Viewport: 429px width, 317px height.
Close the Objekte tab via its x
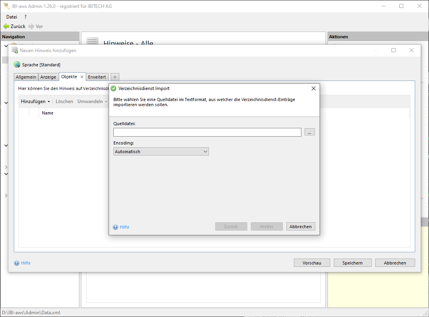pyautogui.click(x=82, y=77)
